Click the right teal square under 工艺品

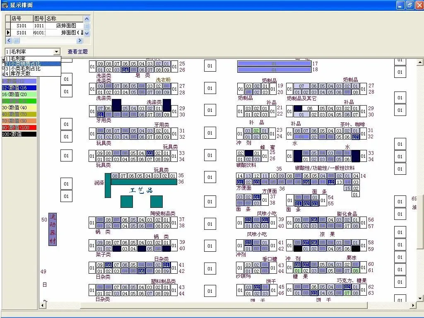coord(157,201)
